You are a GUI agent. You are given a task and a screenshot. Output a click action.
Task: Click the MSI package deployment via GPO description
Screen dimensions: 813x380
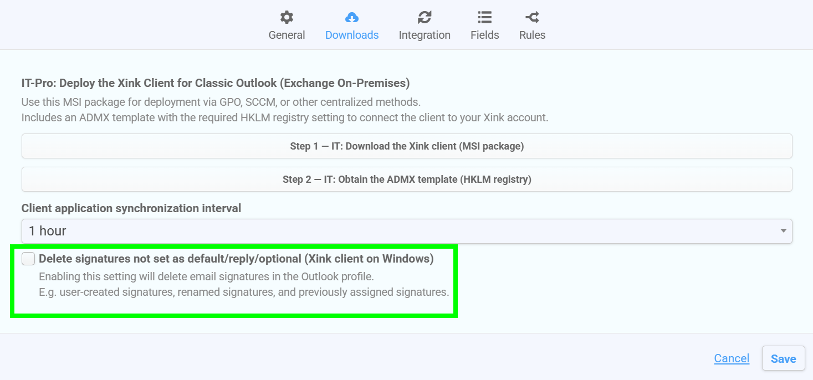point(221,102)
